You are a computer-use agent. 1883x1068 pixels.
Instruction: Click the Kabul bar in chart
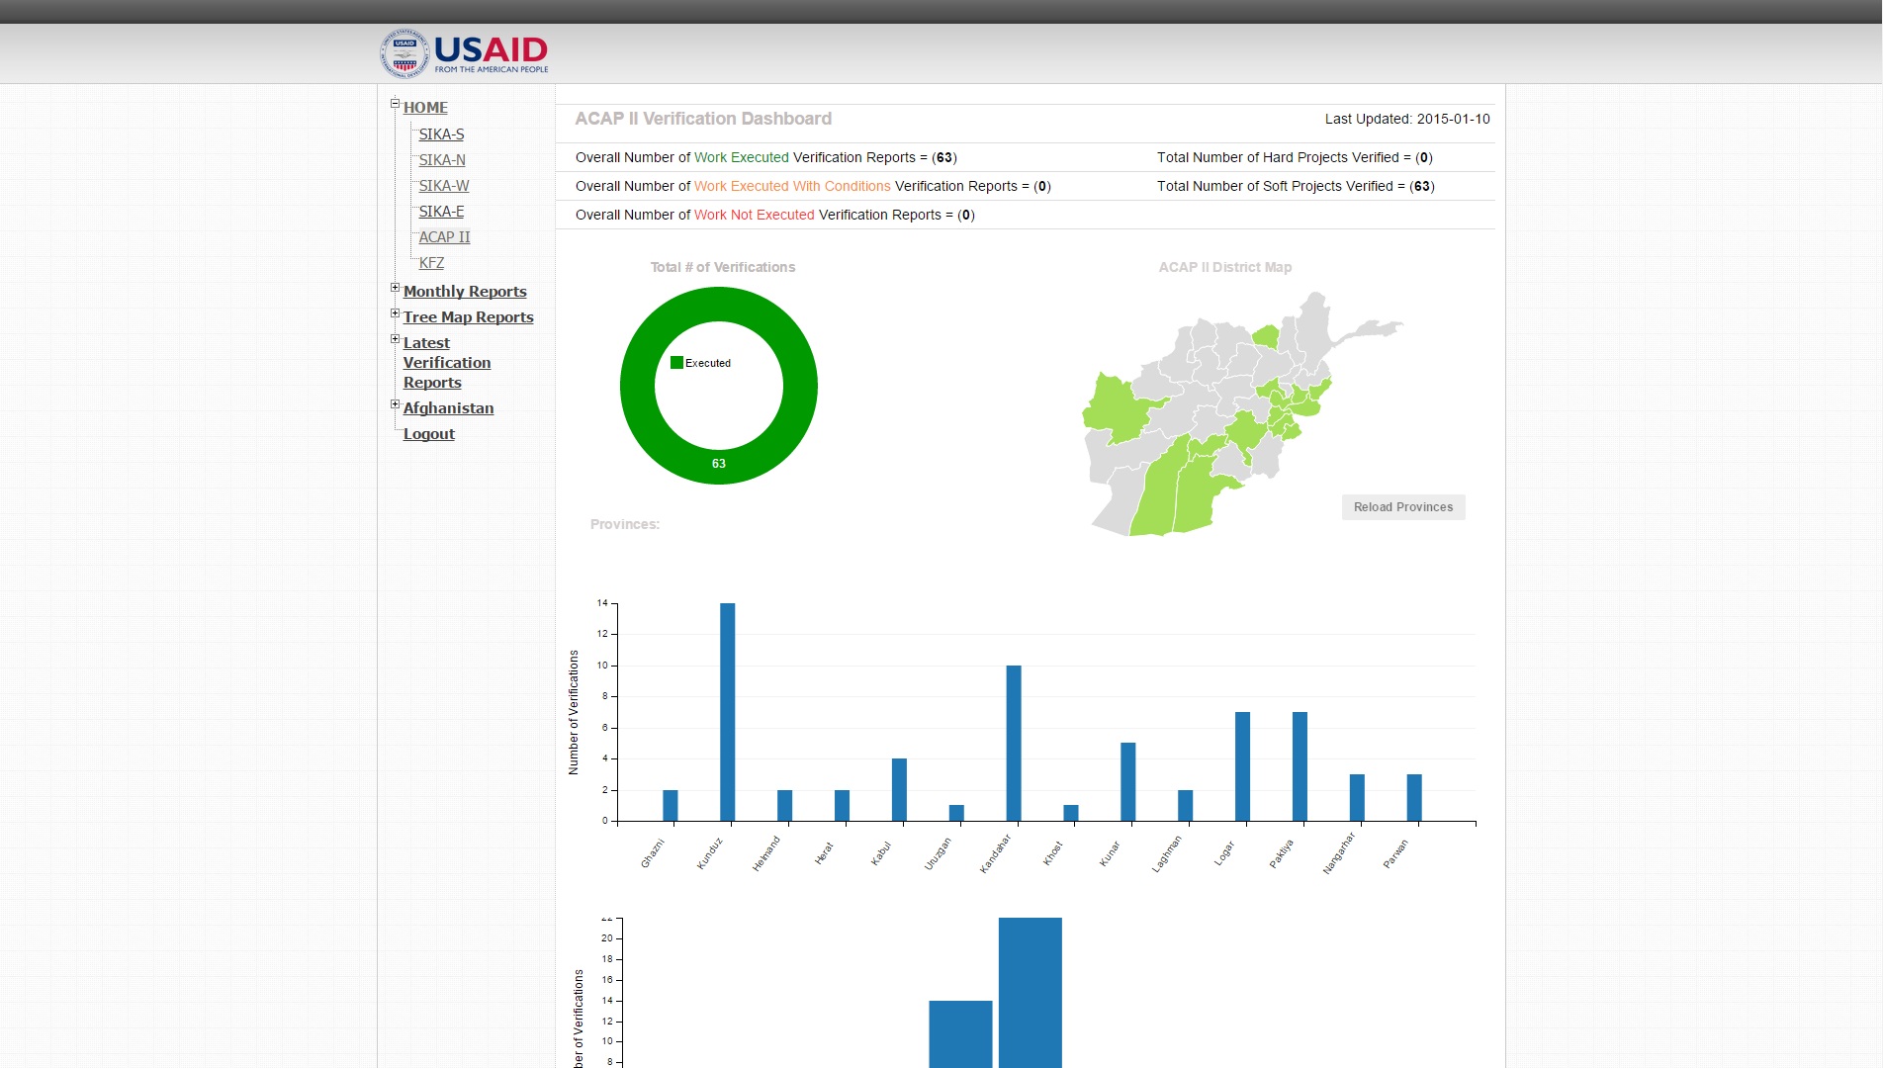pyautogui.click(x=899, y=790)
